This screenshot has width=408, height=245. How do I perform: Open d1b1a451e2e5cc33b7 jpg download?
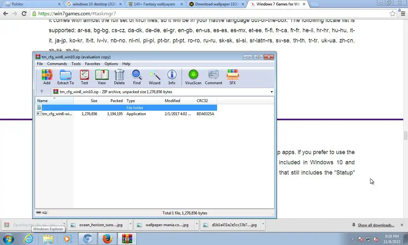point(231,225)
